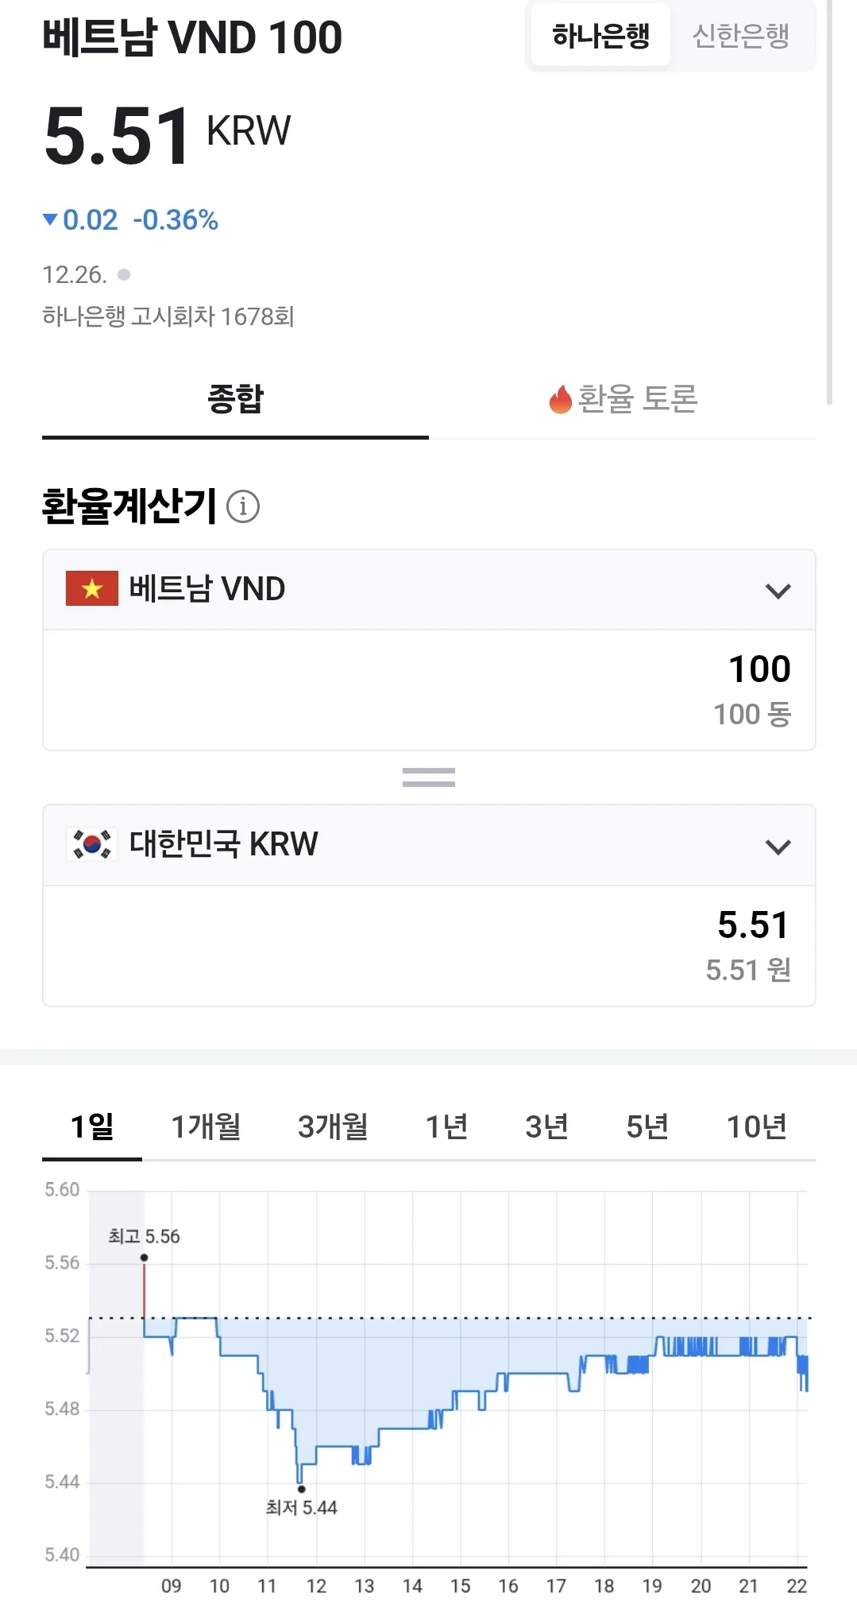Select the 하나은행 bank toggle

(x=600, y=36)
